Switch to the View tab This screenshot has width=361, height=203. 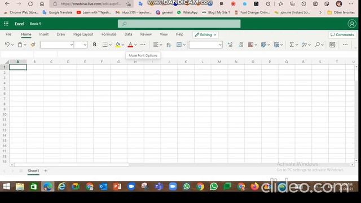click(x=164, y=34)
